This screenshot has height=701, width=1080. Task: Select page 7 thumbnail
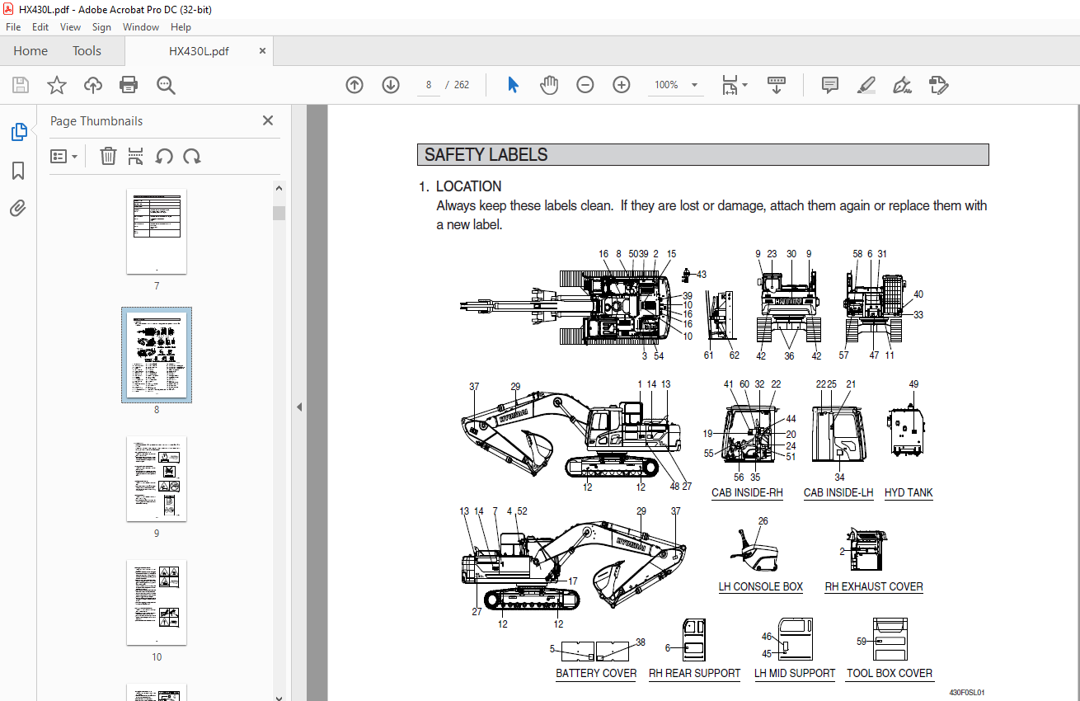[157, 231]
